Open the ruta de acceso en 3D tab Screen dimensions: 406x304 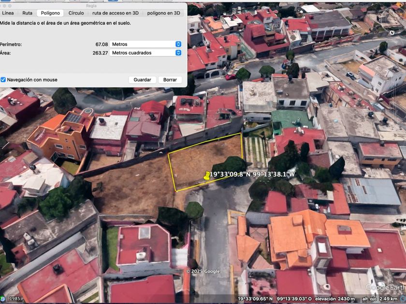click(x=116, y=13)
